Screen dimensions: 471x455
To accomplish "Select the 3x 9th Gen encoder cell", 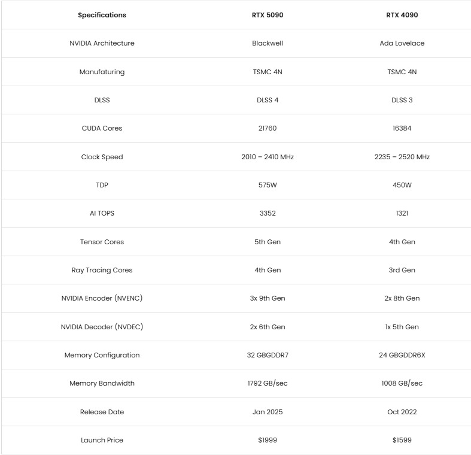I will coord(267,298).
